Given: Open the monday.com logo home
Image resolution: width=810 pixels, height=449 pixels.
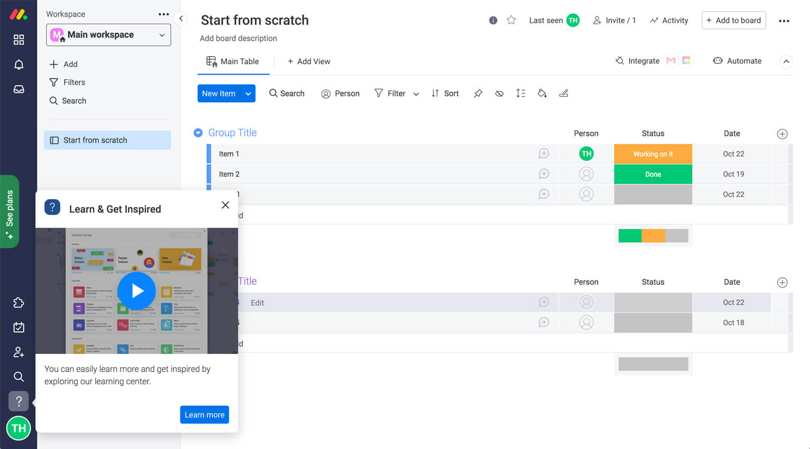Looking at the screenshot, I should coord(18,15).
